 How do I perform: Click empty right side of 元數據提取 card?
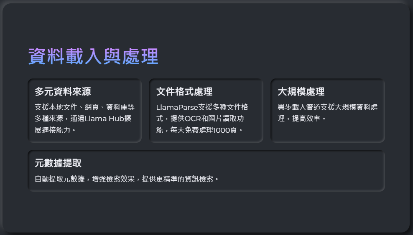(x=303, y=171)
